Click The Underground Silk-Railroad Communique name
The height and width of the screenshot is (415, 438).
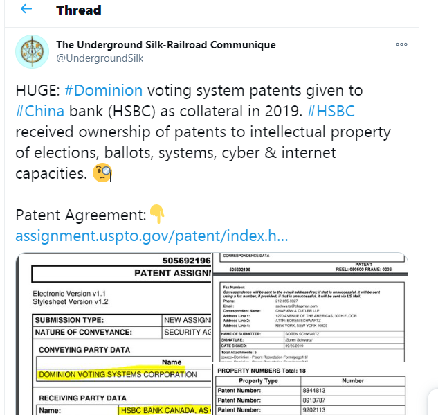coord(165,45)
